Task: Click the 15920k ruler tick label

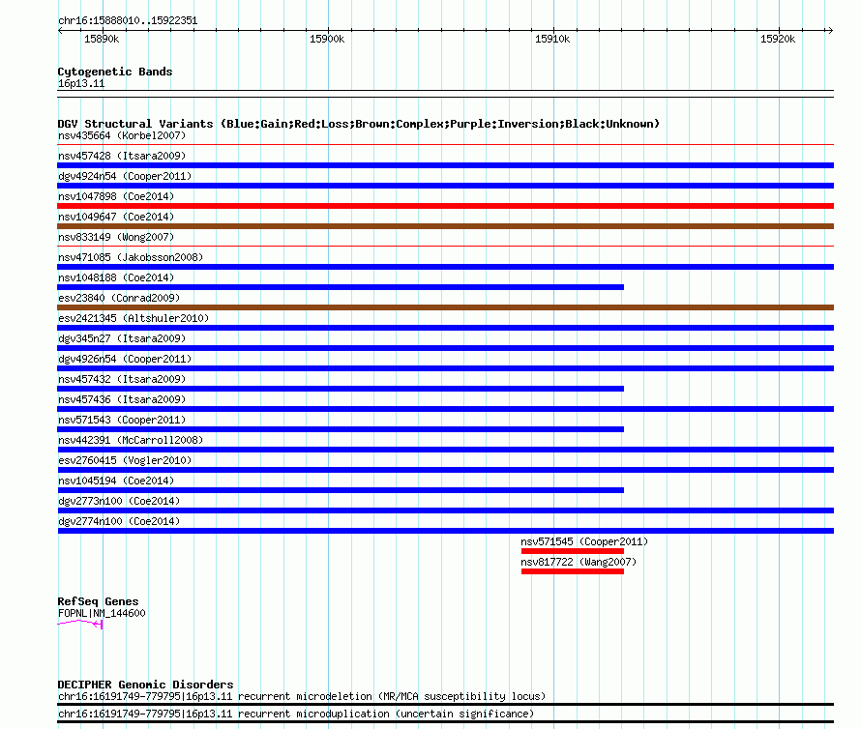Action: click(x=778, y=39)
